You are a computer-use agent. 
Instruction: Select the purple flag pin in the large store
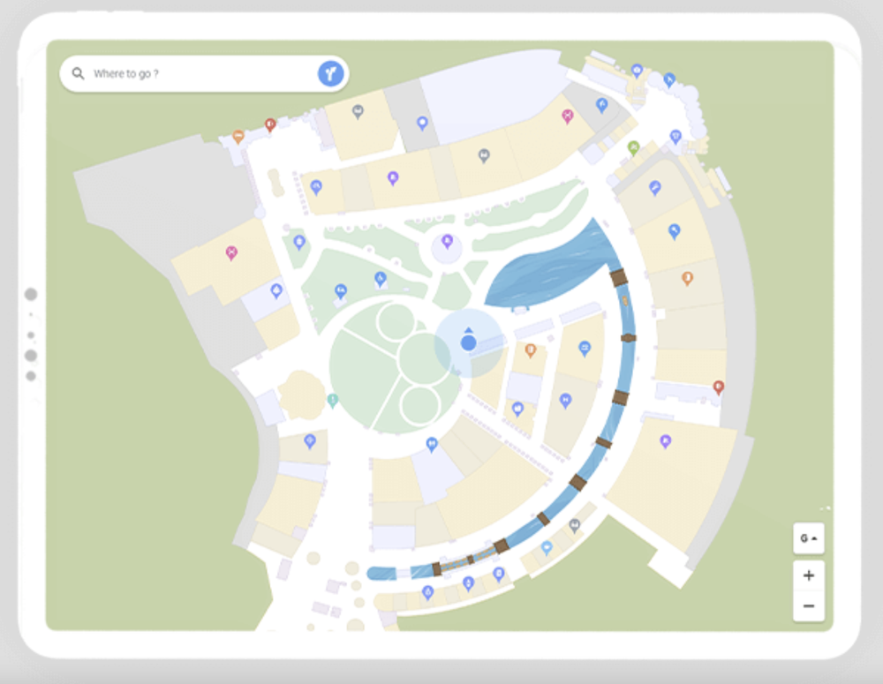pos(666,441)
